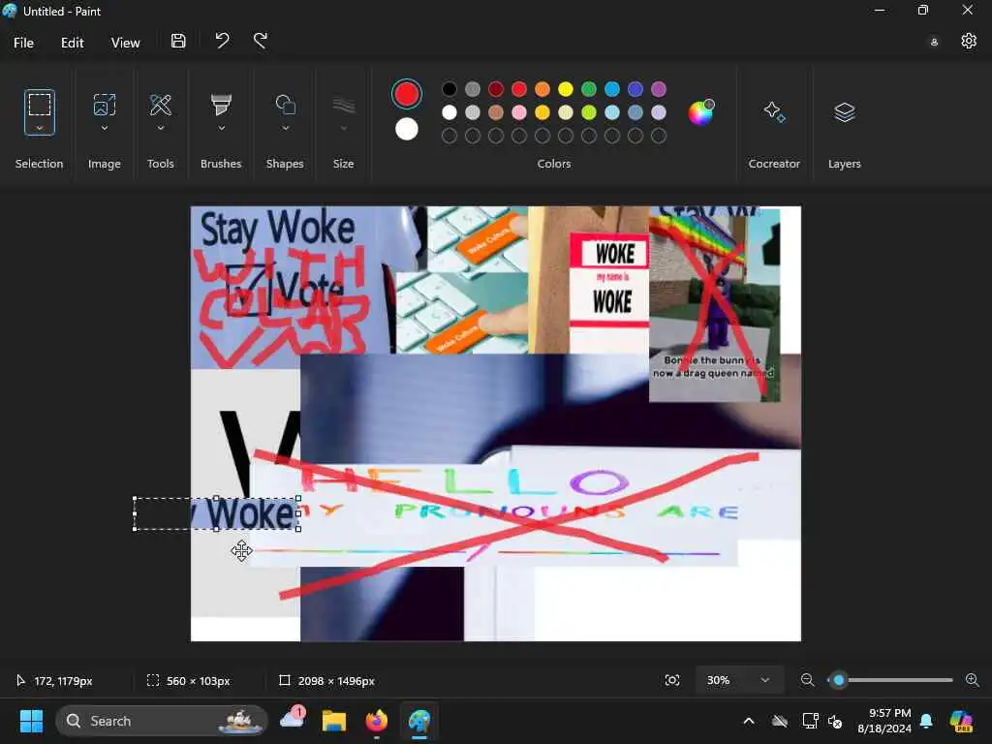Screen dimensions: 992x744
Task: Click the Selection label text
Action: point(39,164)
